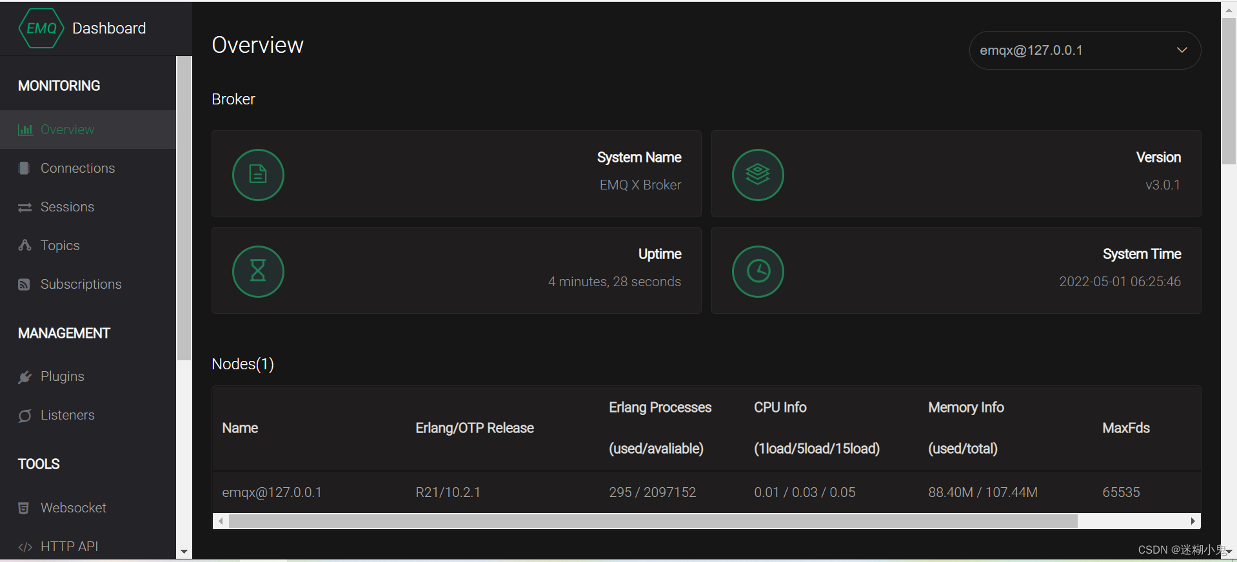The height and width of the screenshot is (562, 1237).
Task: Click the System Time clock icon
Action: (x=758, y=271)
